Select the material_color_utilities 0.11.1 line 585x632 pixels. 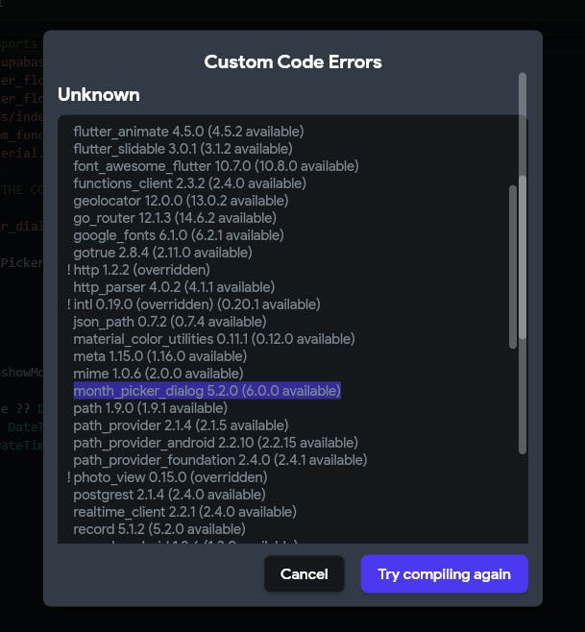[213, 339]
